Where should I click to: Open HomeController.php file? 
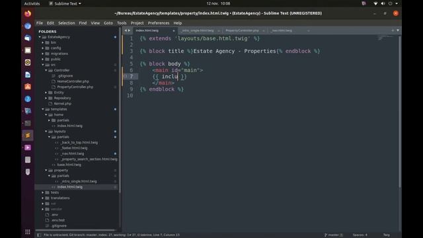73,81
